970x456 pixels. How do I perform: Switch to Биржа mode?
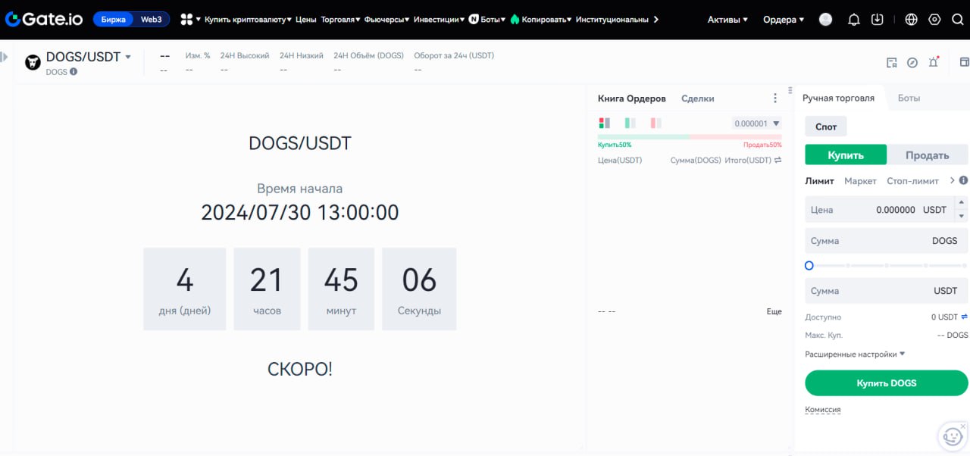(x=114, y=20)
